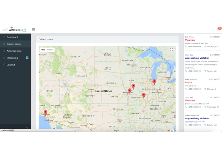This screenshot has height=157, width=222.
Task: Click the Messaging sidebar icon
Action: [4, 58]
